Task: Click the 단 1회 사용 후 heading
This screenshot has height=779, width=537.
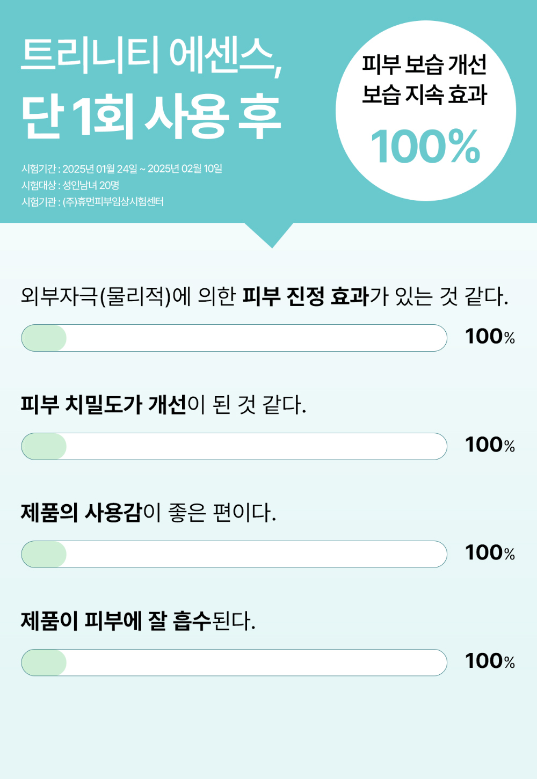Action: (x=151, y=116)
